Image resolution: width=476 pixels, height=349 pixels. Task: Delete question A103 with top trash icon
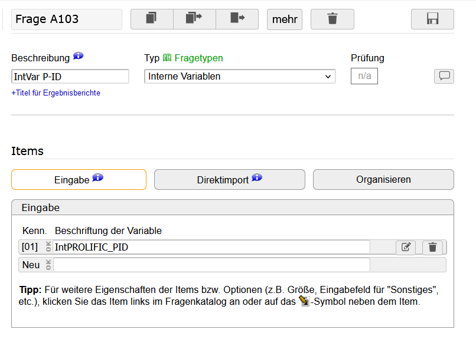332,19
